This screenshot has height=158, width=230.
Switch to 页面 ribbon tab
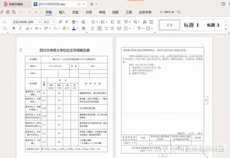(75, 12)
